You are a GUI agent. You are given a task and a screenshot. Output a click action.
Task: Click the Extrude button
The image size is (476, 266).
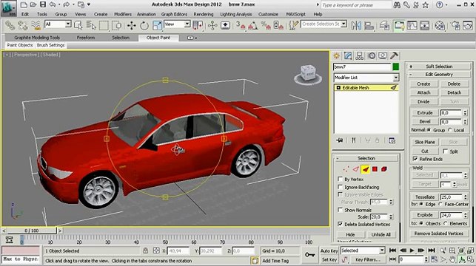pos(425,113)
